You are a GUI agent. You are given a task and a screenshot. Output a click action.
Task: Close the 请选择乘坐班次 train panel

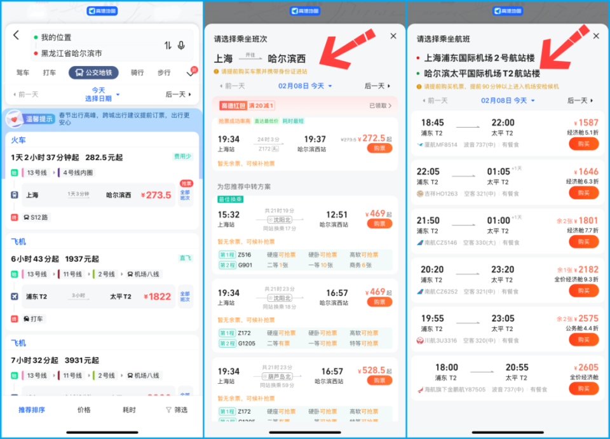click(x=393, y=36)
